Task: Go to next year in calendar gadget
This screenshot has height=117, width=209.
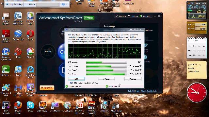Action: [205, 41]
